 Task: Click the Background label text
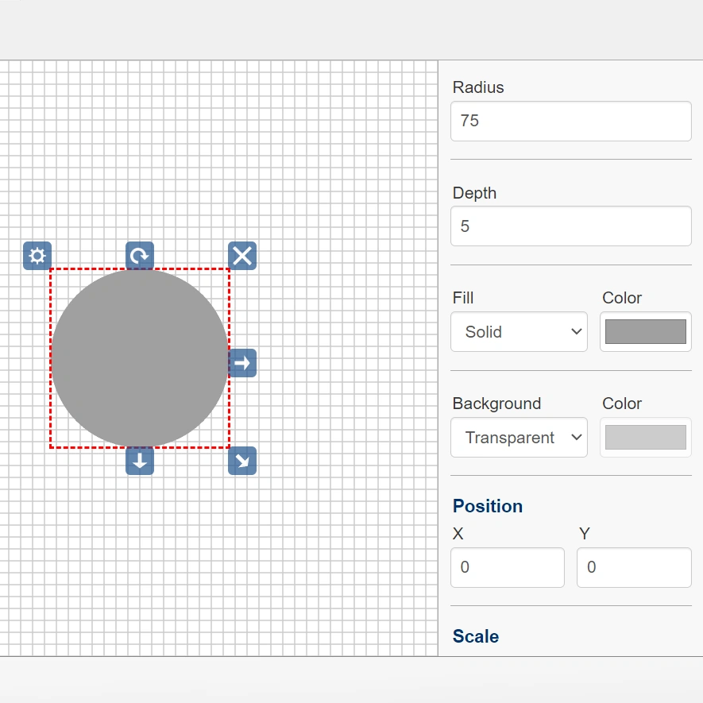coord(496,404)
